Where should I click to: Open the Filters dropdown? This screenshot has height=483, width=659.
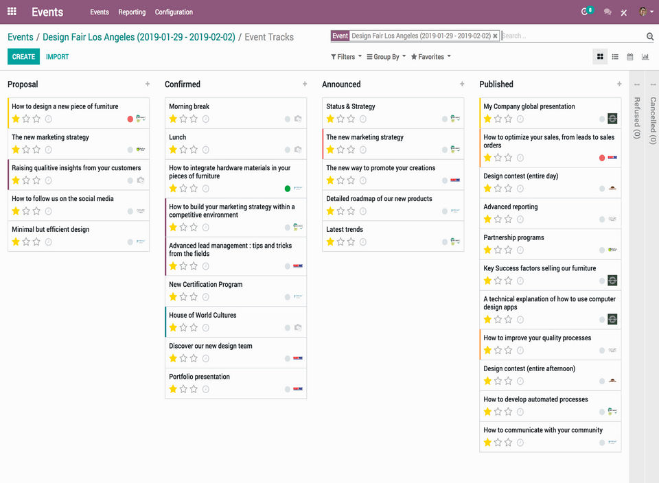[x=346, y=57]
